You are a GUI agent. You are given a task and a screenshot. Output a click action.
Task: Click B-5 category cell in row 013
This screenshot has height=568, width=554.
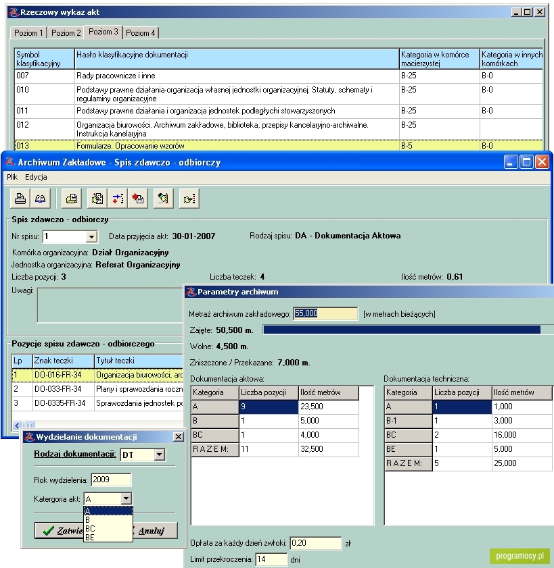(440, 146)
